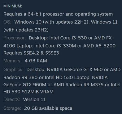Click the 512MiB VRAM text
Viewport: 122px width, 114px height.
click(x=38, y=92)
